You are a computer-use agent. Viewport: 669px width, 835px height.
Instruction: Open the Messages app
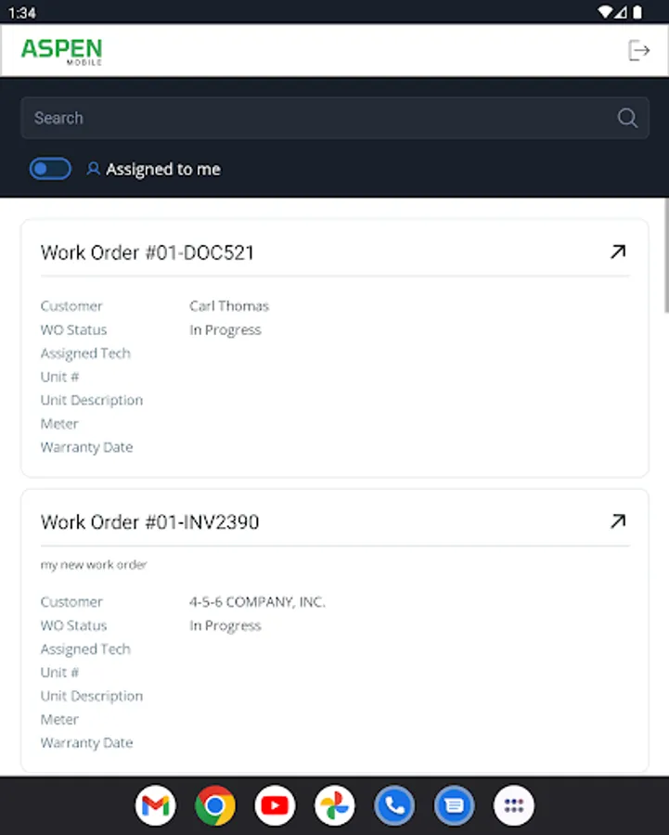(454, 805)
